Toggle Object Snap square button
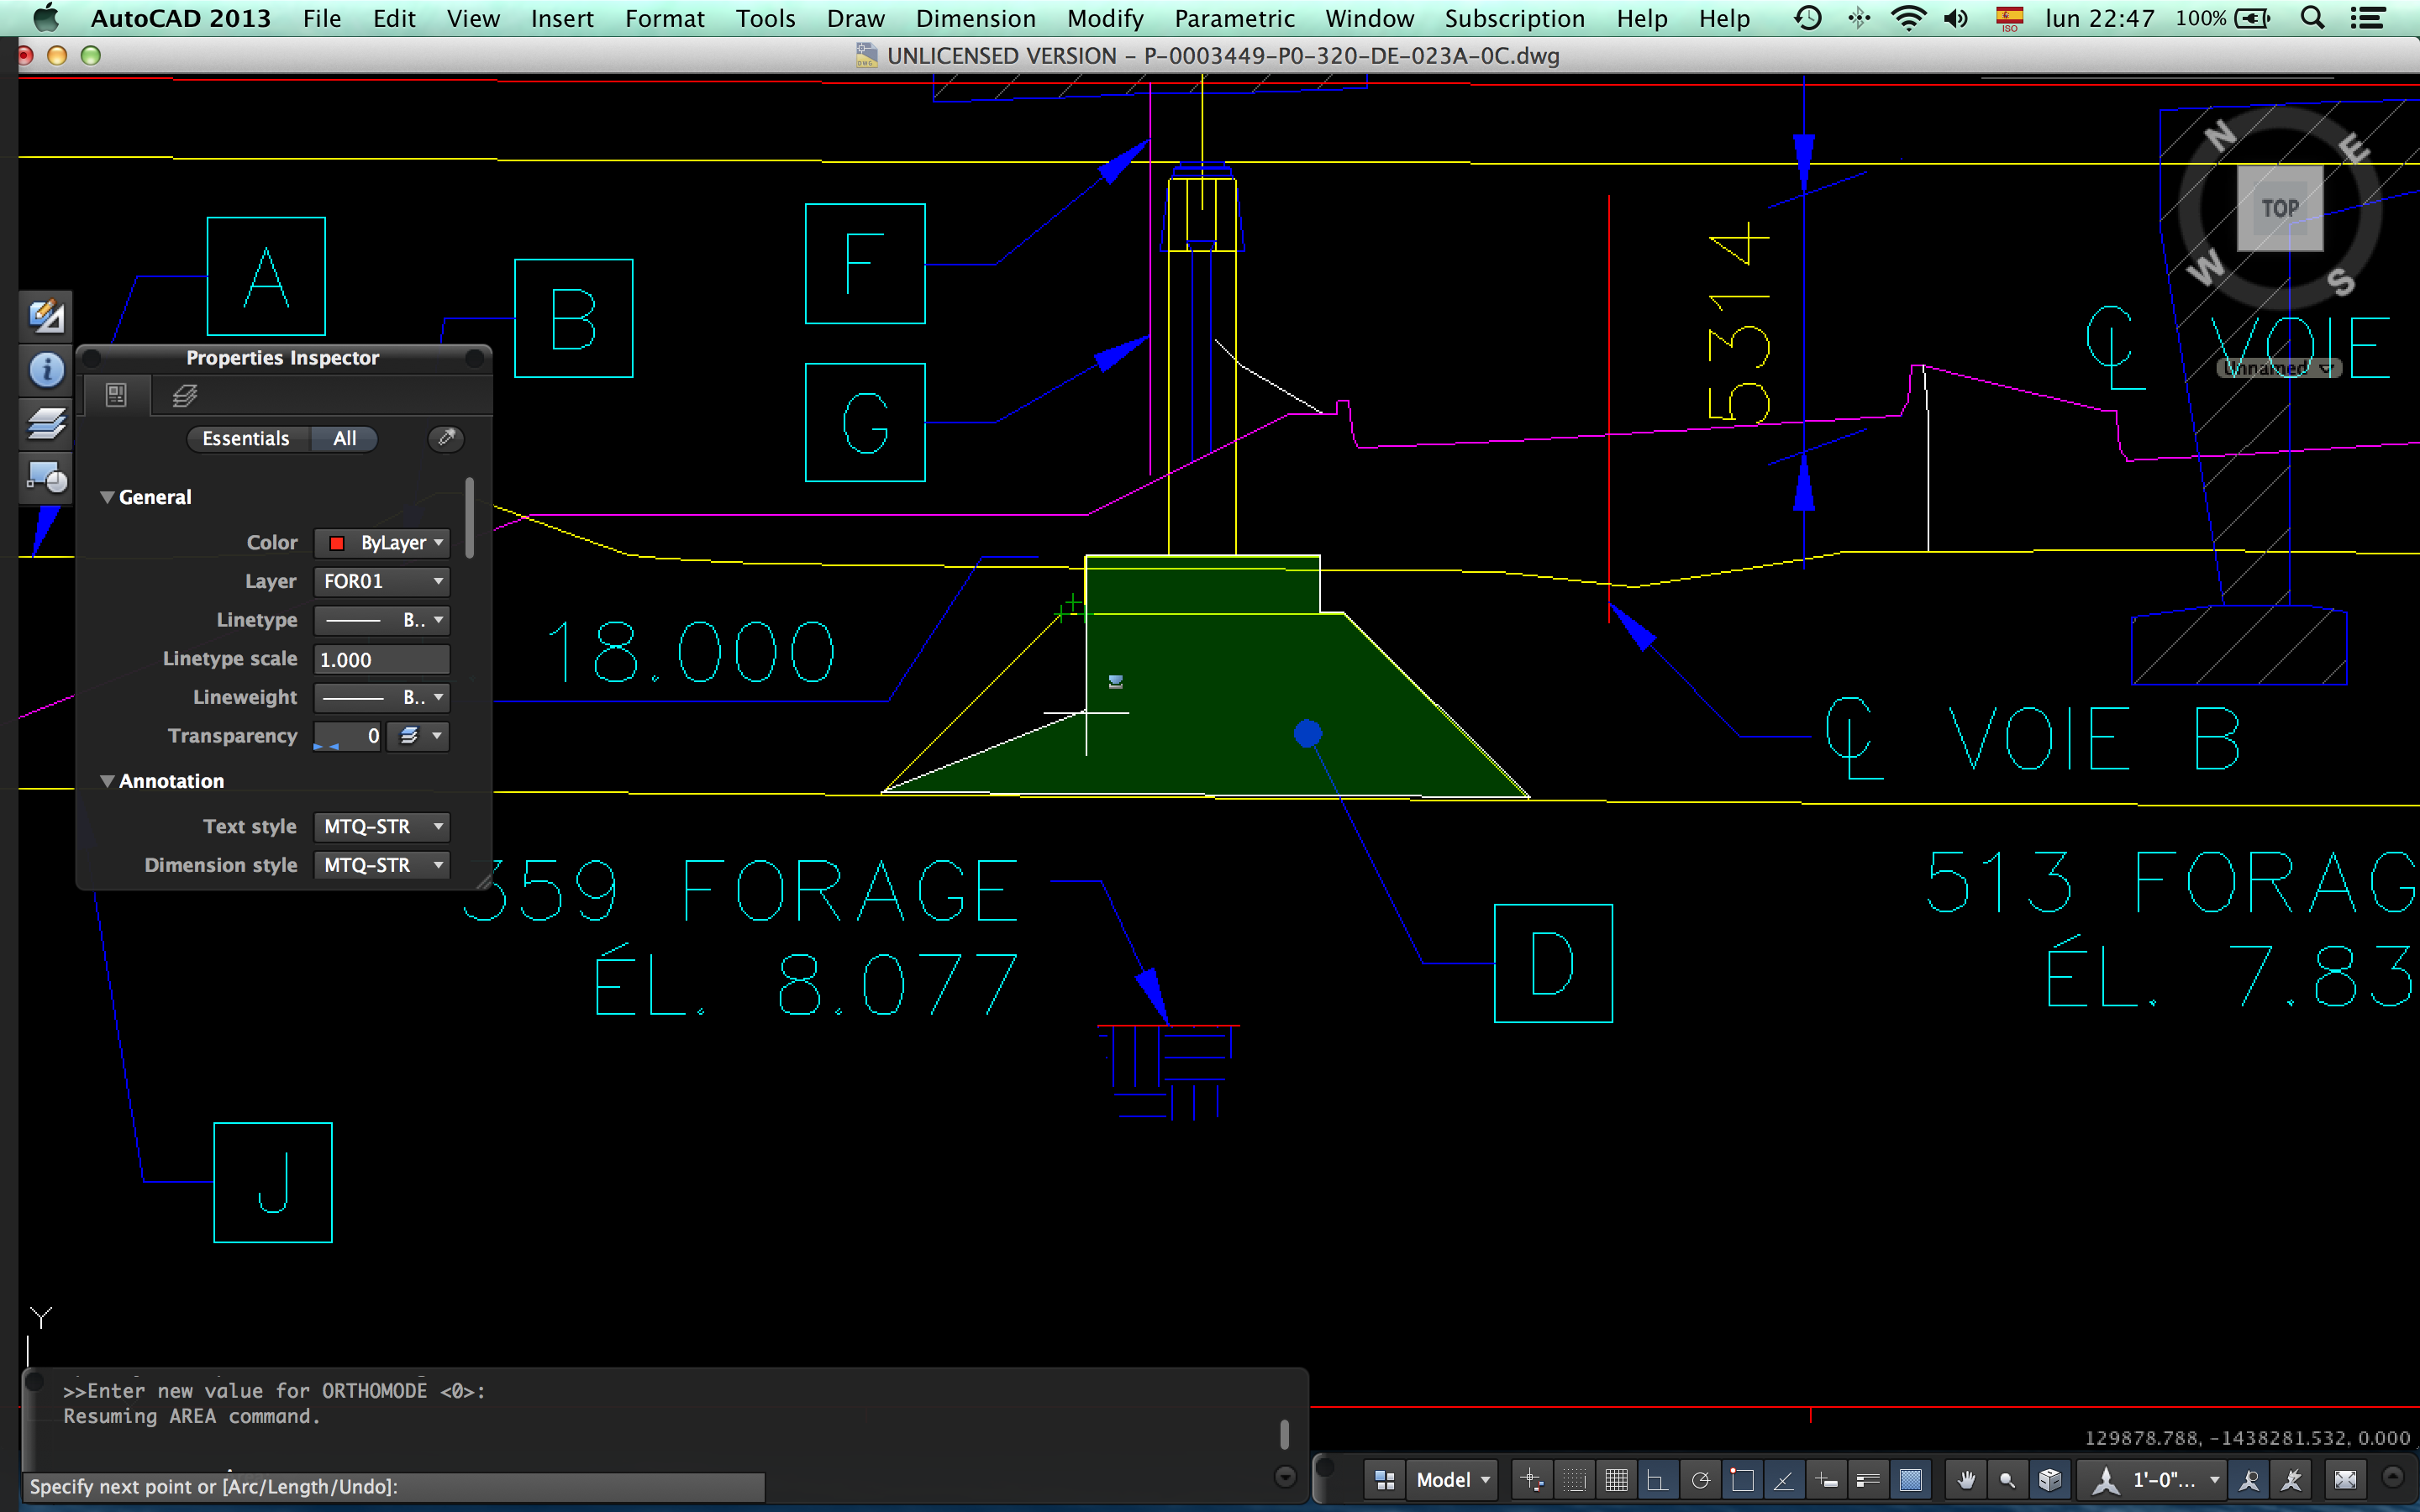2420x1512 pixels. coord(1742,1479)
